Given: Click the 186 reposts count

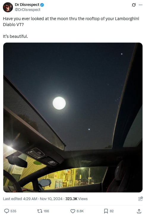Looking at the screenshot, I should 46,211.
